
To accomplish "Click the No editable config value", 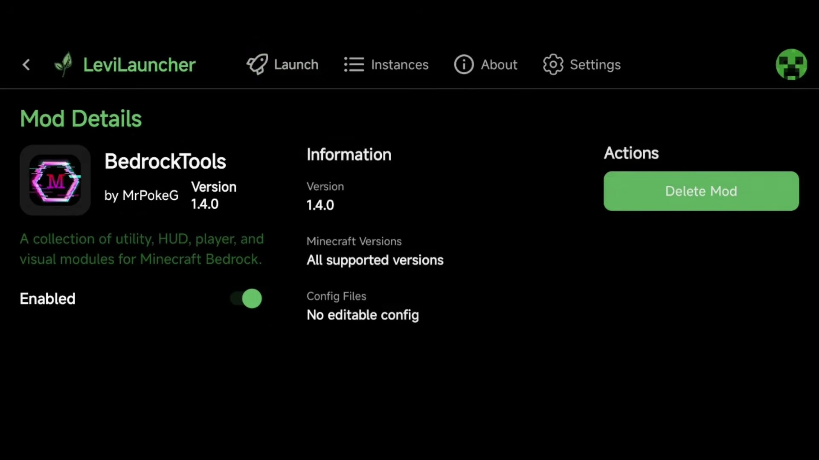I will point(363,315).
